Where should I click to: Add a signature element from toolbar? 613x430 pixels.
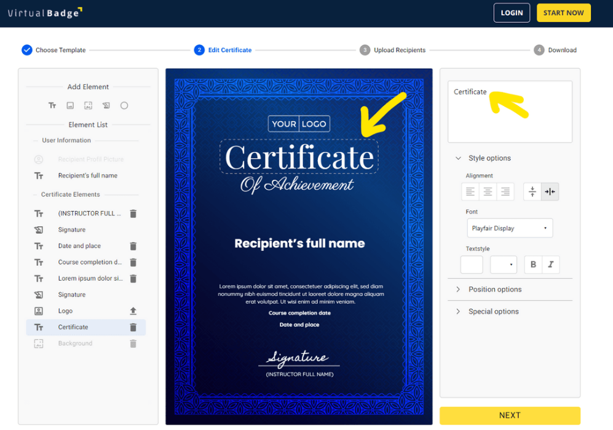pos(106,105)
